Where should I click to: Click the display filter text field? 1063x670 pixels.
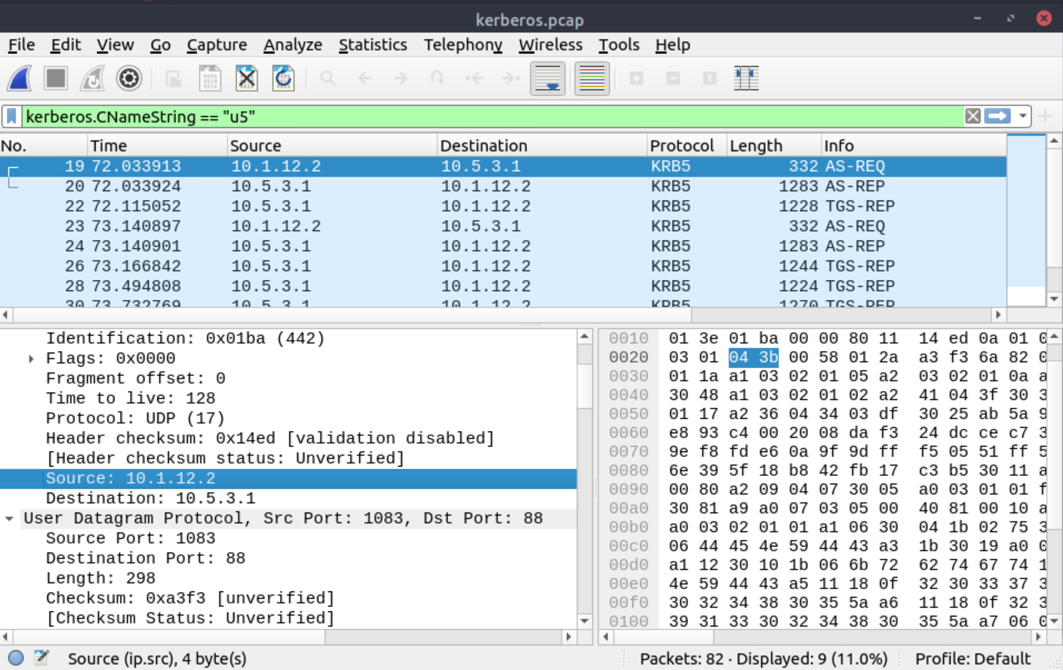coord(492,117)
